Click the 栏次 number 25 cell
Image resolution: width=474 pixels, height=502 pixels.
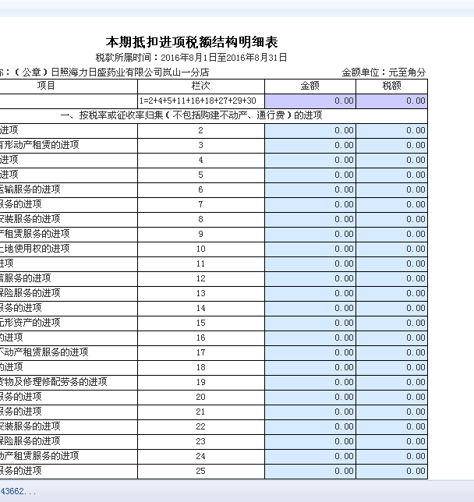(x=201, y=472)
